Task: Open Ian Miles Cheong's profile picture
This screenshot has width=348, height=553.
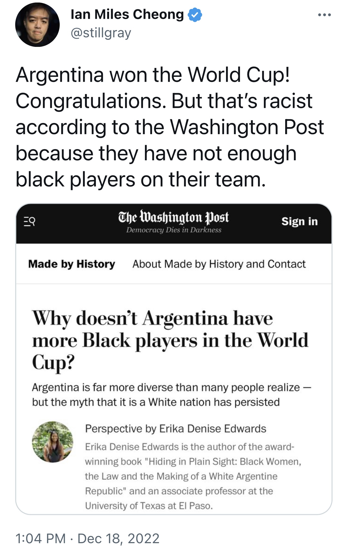Action: click(x=37, y=25)
